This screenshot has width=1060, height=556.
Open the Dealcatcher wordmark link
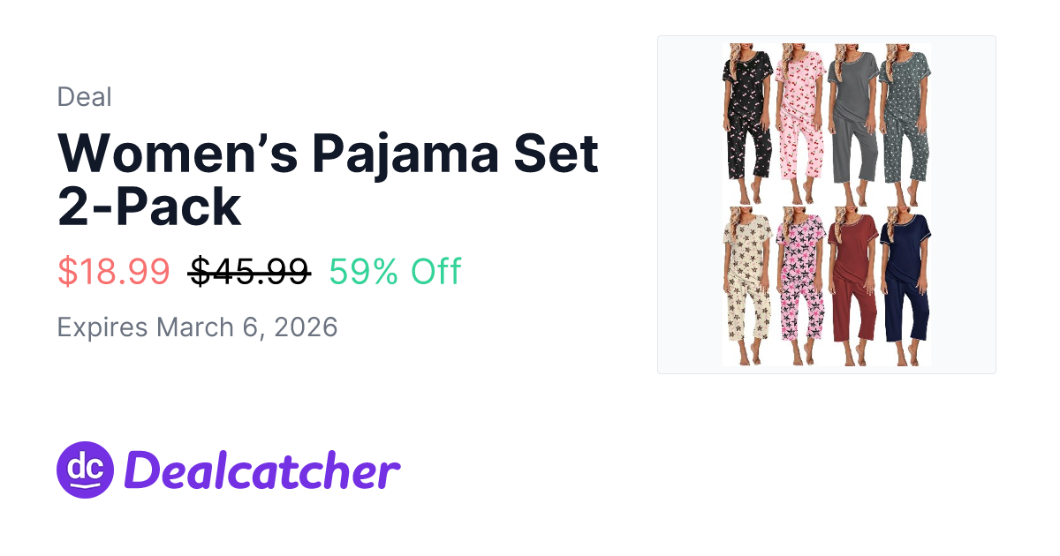click(x=262, y=470)
